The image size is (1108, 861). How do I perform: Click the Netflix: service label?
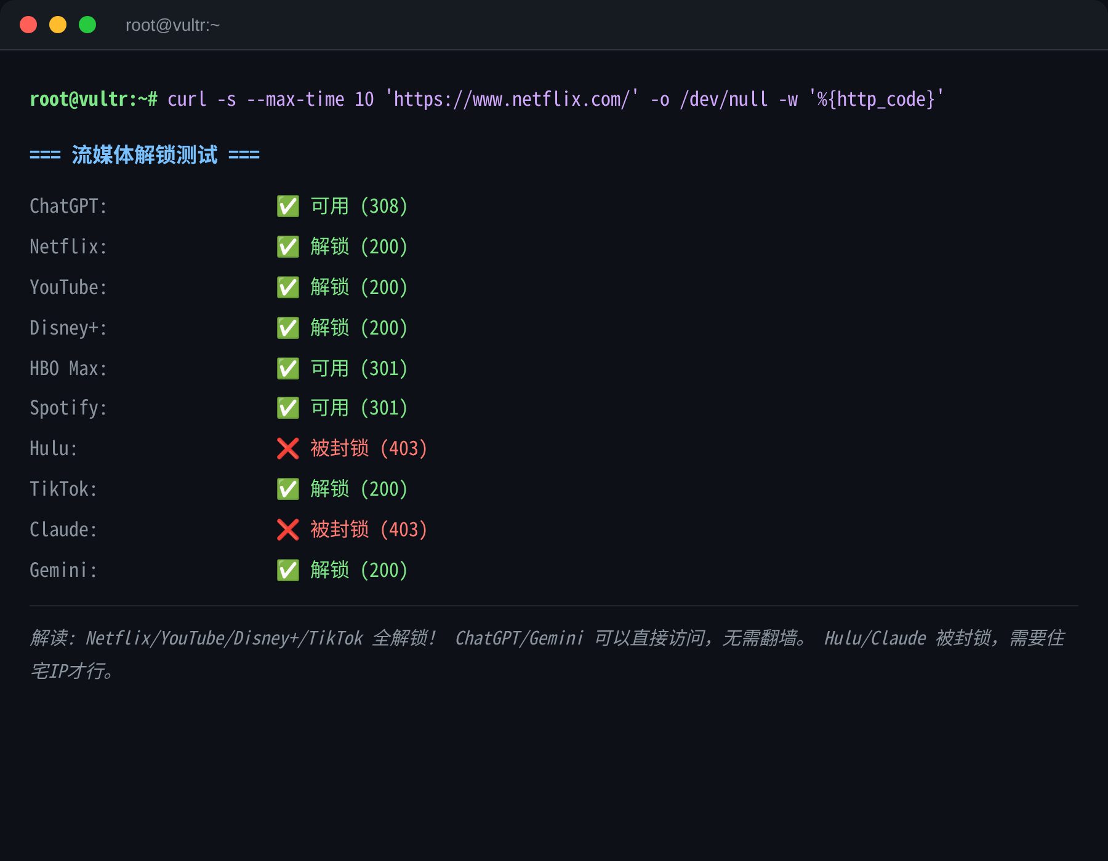pos(69,247)
